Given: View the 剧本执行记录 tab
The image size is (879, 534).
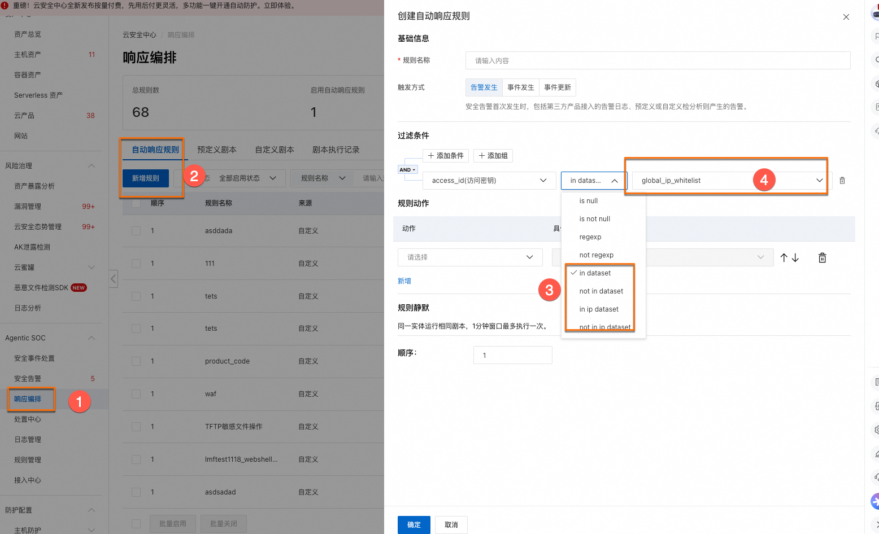Looking at the screenshot, I should coord(336,150).
